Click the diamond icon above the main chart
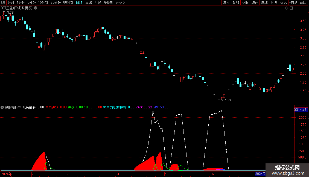This screenshot has width=309, height=177. coord(286,8)
